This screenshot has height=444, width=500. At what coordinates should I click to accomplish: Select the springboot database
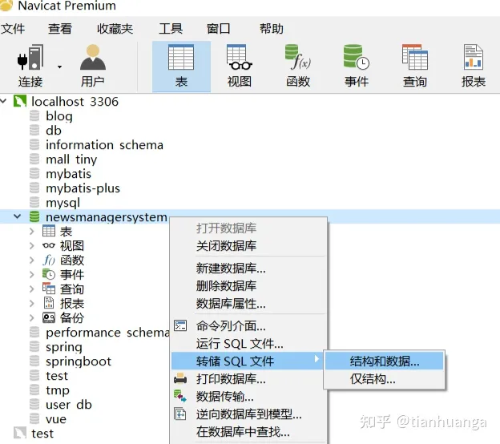[x=79, y=361]
